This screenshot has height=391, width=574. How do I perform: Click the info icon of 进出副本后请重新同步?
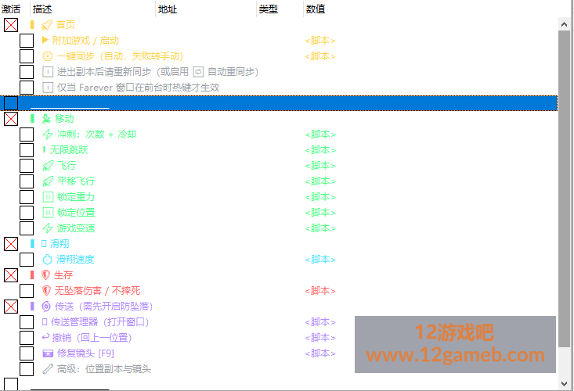(48, 72)
